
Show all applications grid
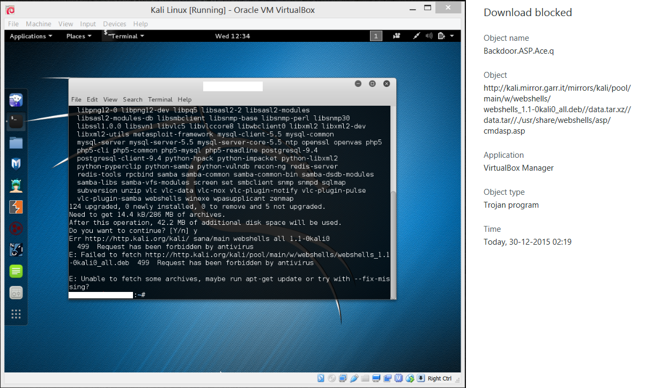click(x=16, y=314)
